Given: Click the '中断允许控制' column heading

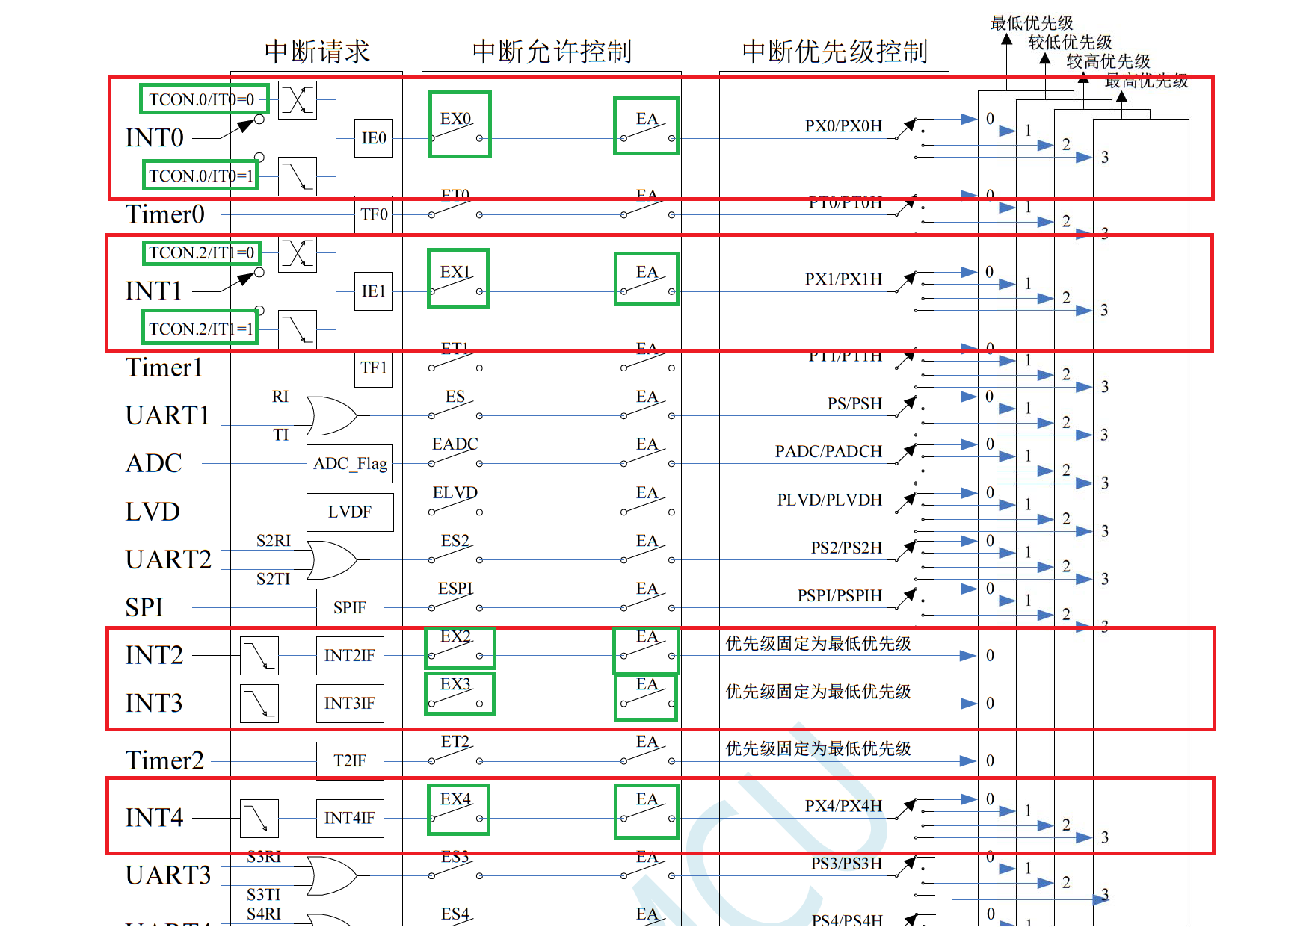Looking at the screenshot, I should click(552, 52).
